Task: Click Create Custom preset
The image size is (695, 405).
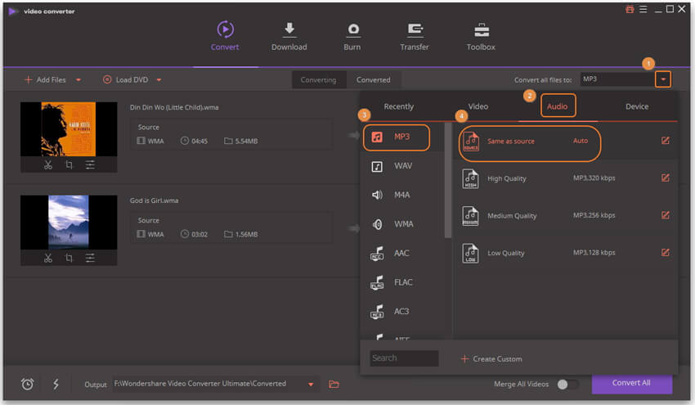Action: pos(491,359)
